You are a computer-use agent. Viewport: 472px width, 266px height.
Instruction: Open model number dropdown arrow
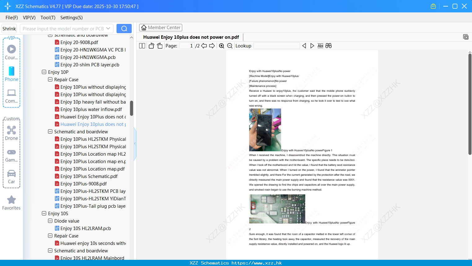click(108, 29)
